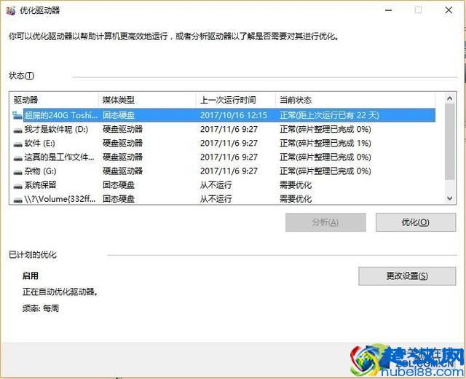Open 更改设置(S) schedule settings
The height and width of the screenshot is (379, 466).
(407, 276)
